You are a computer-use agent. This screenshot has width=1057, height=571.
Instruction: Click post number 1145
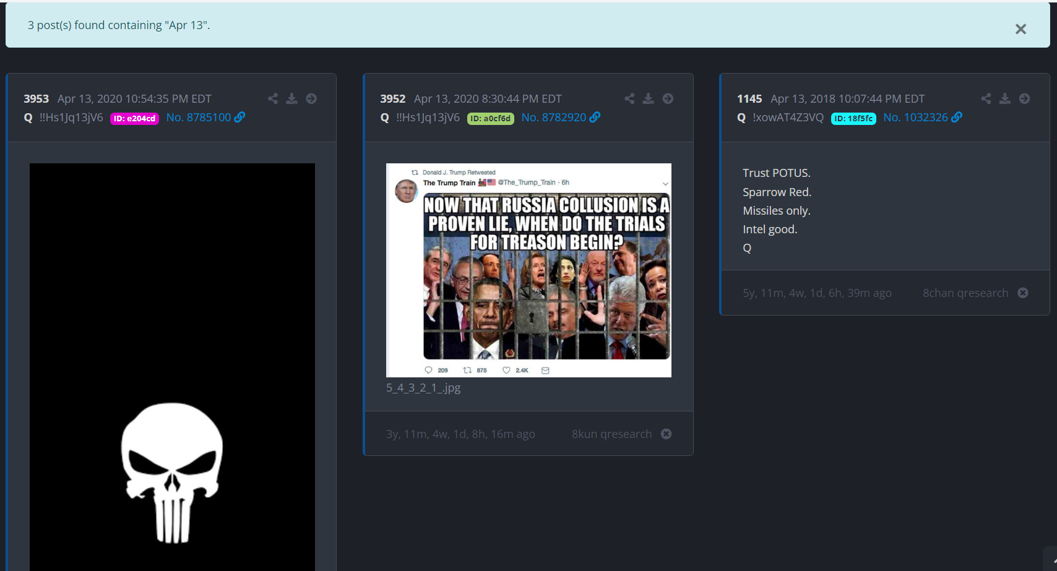tap(749, 98)
